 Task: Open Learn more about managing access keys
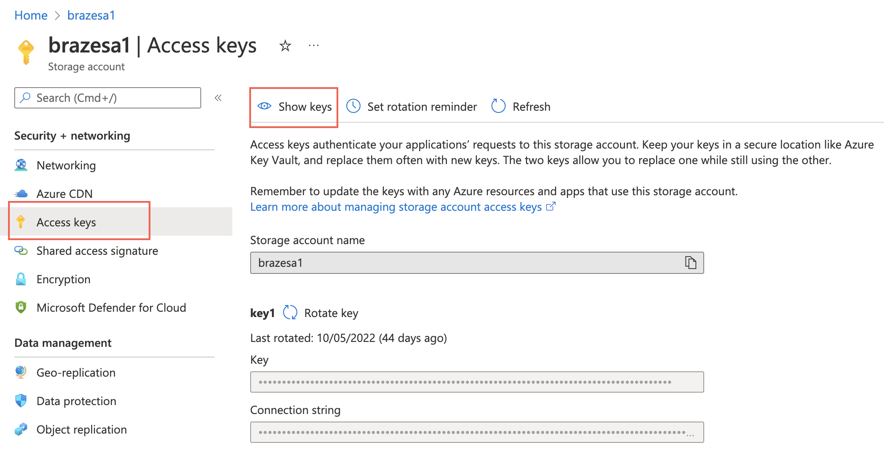pos(396,207)
